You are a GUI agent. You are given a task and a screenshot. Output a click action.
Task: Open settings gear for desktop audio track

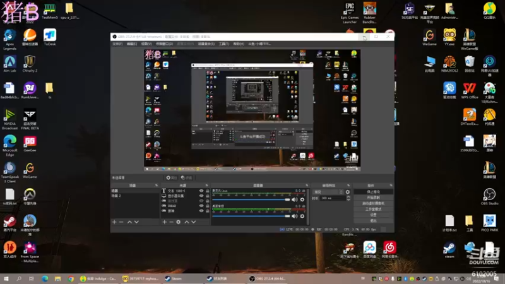pos(302,216)
